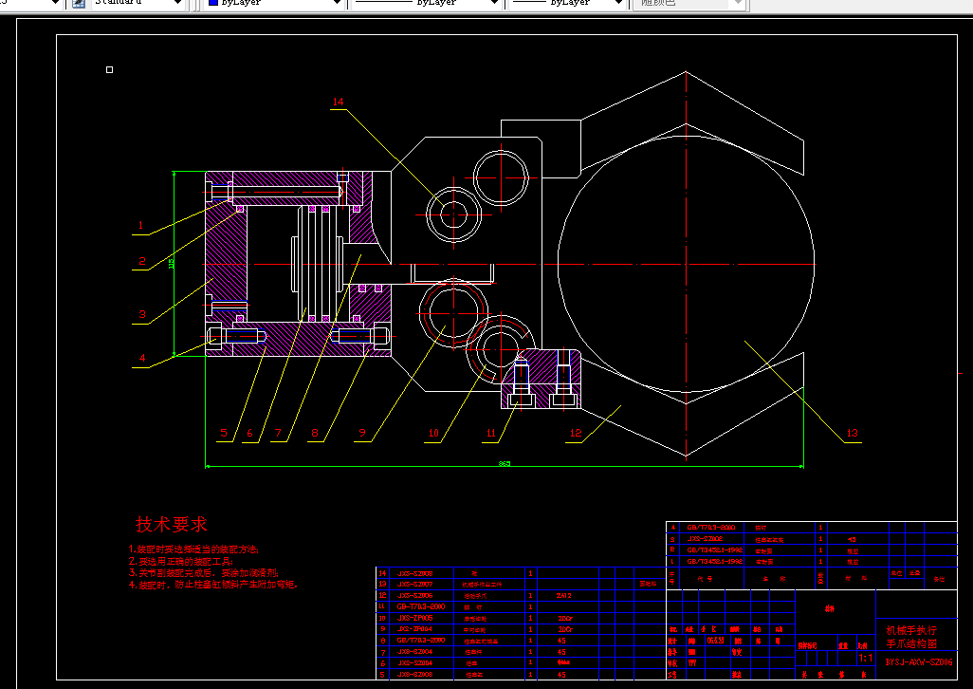
Task: Click the 20Cr material cell in row 9
Action: tap(564, 629)
